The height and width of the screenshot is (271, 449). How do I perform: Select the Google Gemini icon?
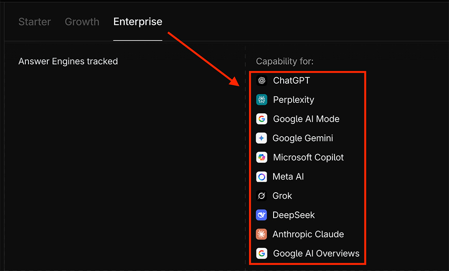click(262, 138)
